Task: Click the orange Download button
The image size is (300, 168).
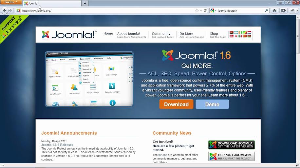Action: click(176, 104)
